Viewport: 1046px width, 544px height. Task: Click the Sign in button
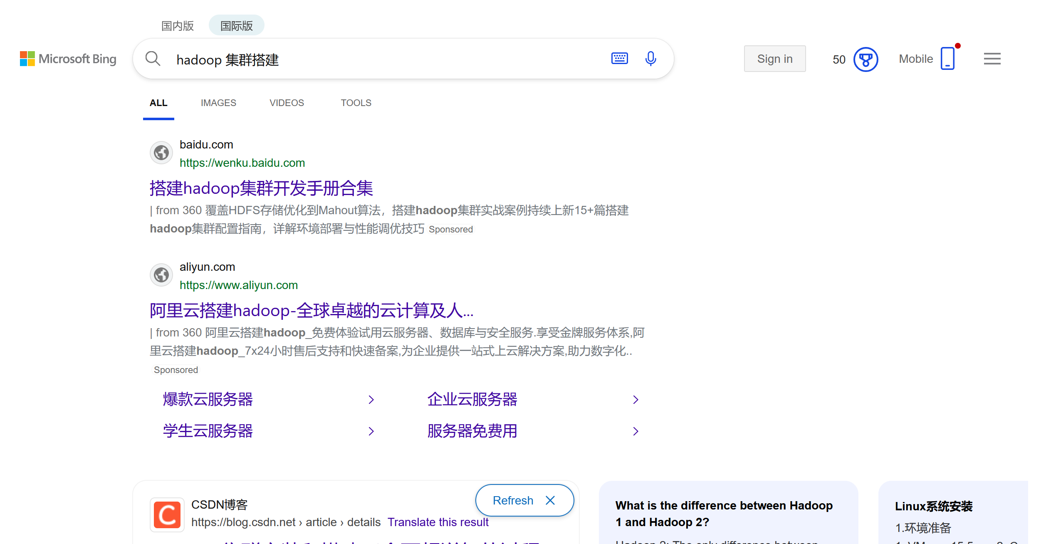coord(774,59)
